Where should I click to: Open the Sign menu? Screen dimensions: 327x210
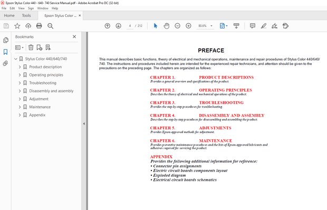31,8
